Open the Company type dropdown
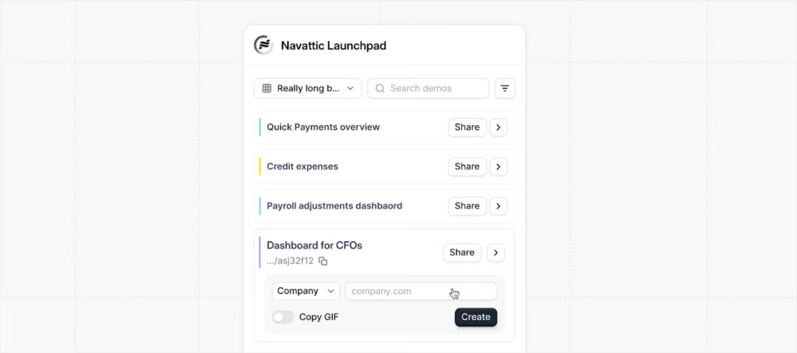Screen dimensions: 797x353 click(x=306, y=291)
